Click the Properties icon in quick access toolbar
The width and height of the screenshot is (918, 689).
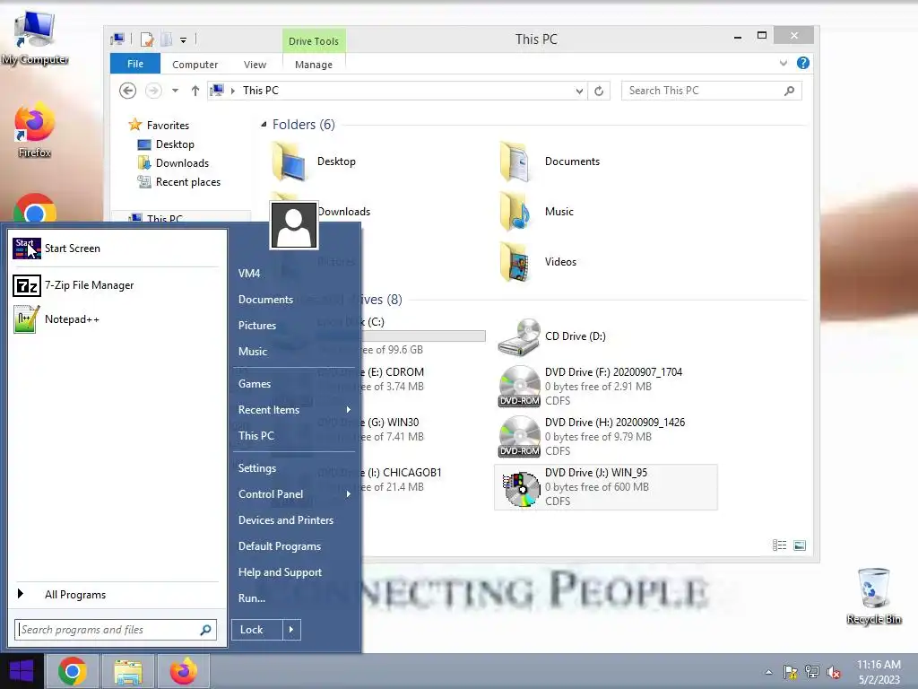147,39
